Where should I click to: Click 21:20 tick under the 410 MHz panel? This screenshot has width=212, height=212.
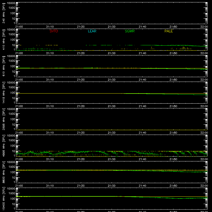[x=81, y=53]
